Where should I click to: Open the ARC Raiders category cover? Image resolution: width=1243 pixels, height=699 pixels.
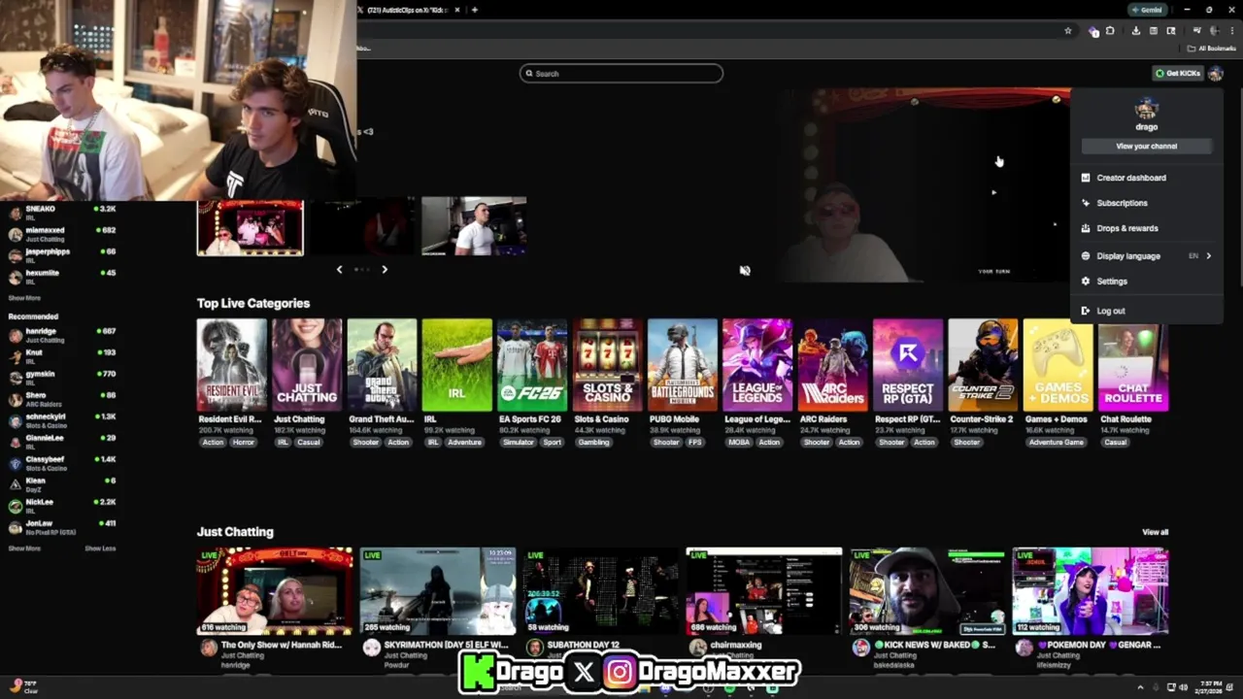coord(832,365)
